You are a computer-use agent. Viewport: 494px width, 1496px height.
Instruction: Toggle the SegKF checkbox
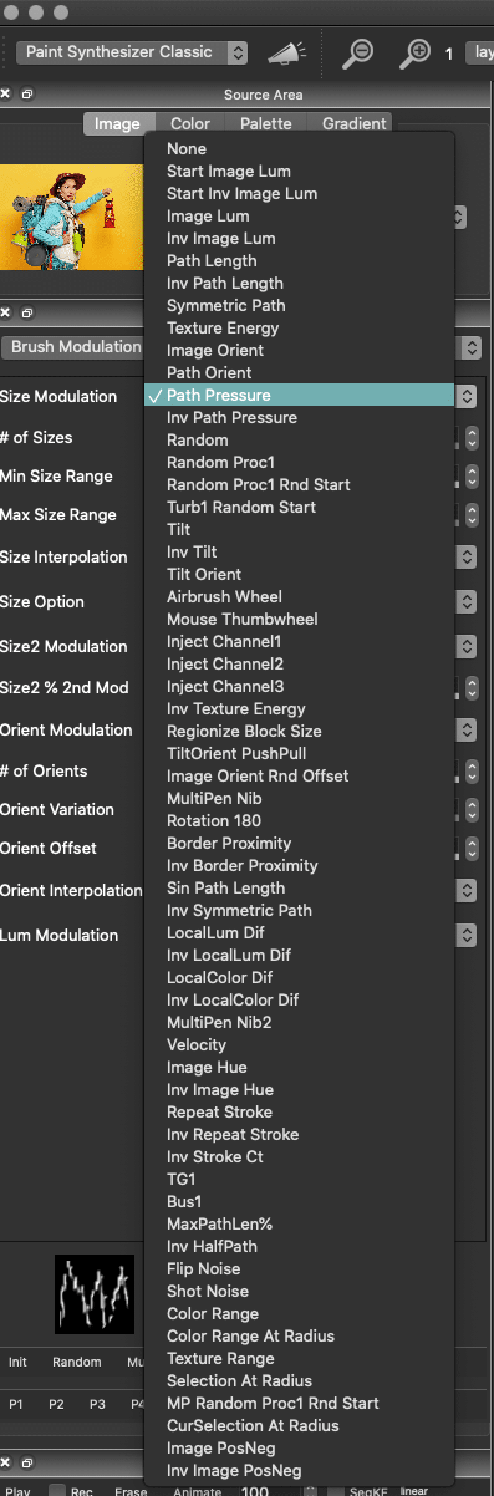click(x=336, y=1490)
